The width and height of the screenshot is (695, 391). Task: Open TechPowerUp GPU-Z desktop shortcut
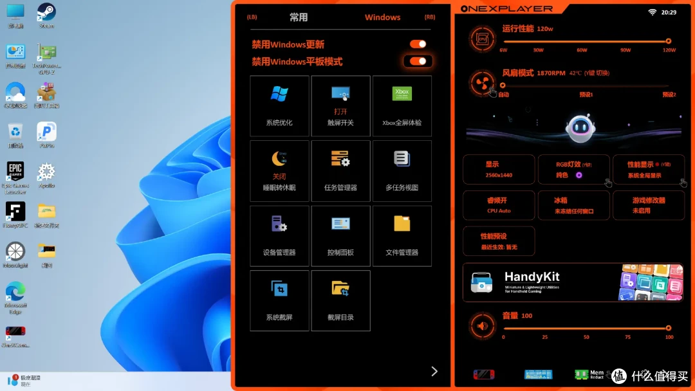tap(46, 59)
